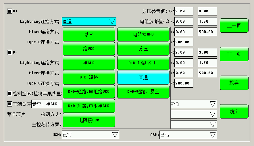Screen dimensions: 254x146
Task: Toggle the D+ checkbox
Action: click(10, 11)
